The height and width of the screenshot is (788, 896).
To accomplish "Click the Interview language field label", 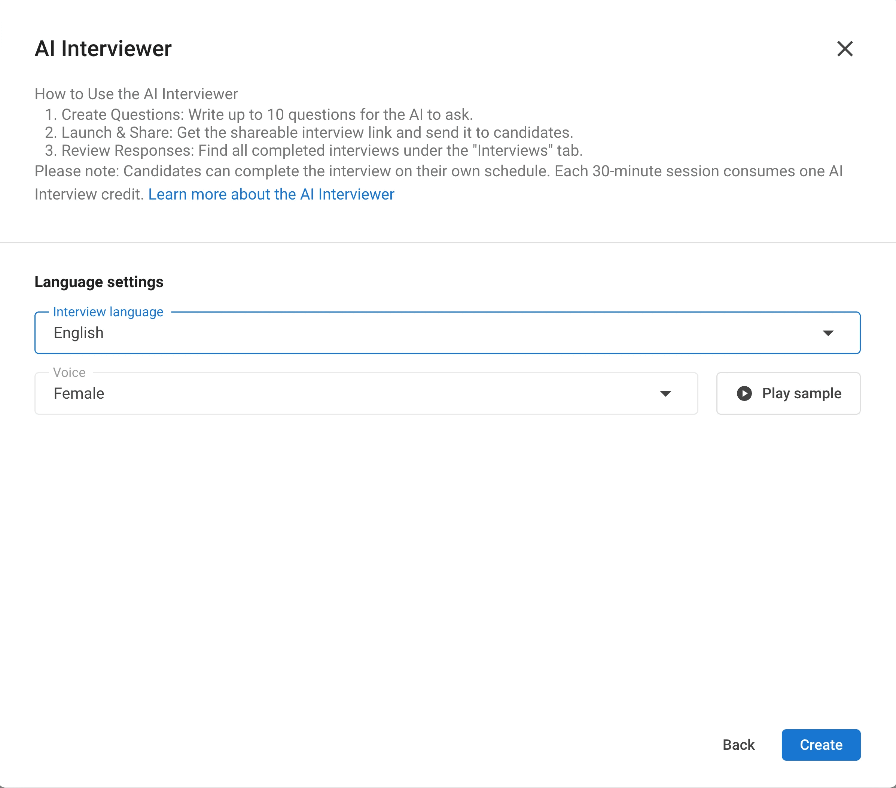I will click(108, 312).
